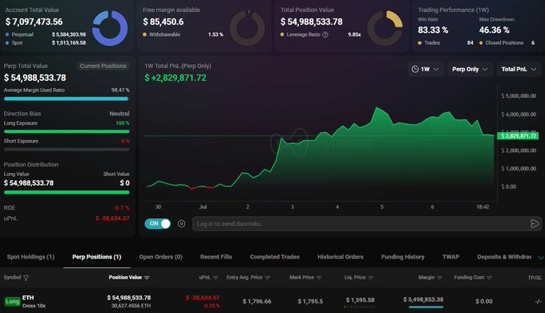Click the Win Rate 83.33 % value

[433, 30]
